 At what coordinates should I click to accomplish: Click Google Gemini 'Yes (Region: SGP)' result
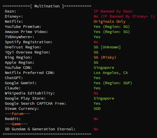(113, 83)
